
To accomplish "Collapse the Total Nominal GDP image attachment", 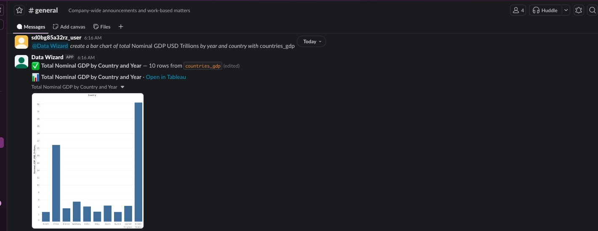I will [x=122, y=87].
